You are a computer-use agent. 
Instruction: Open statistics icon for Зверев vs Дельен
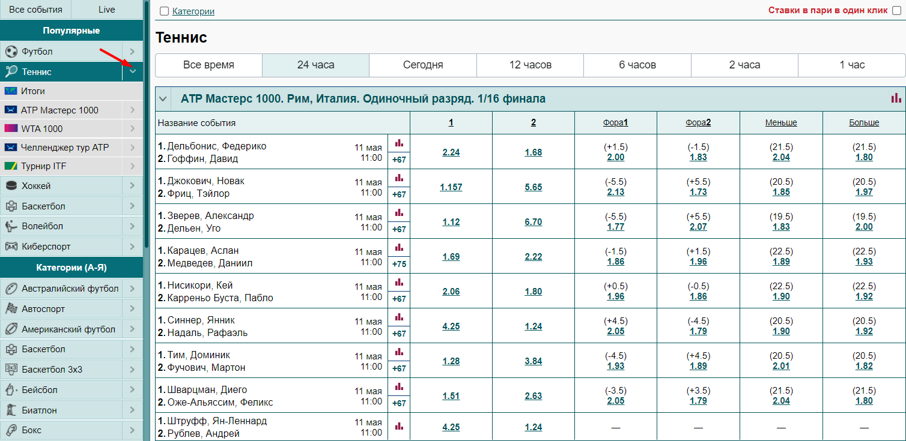point(399,213)
